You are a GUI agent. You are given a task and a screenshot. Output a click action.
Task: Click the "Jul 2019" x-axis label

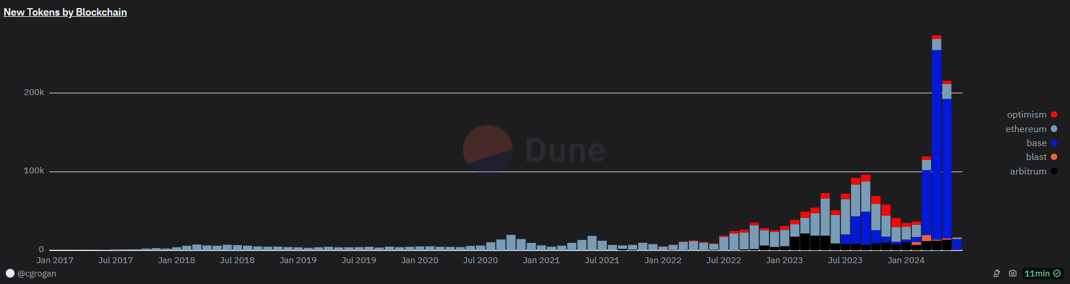tap(359, 260)
